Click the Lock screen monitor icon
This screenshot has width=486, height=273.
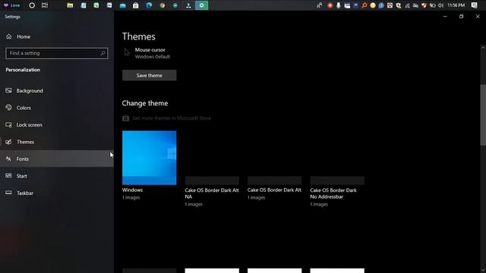tap(8, 124)
